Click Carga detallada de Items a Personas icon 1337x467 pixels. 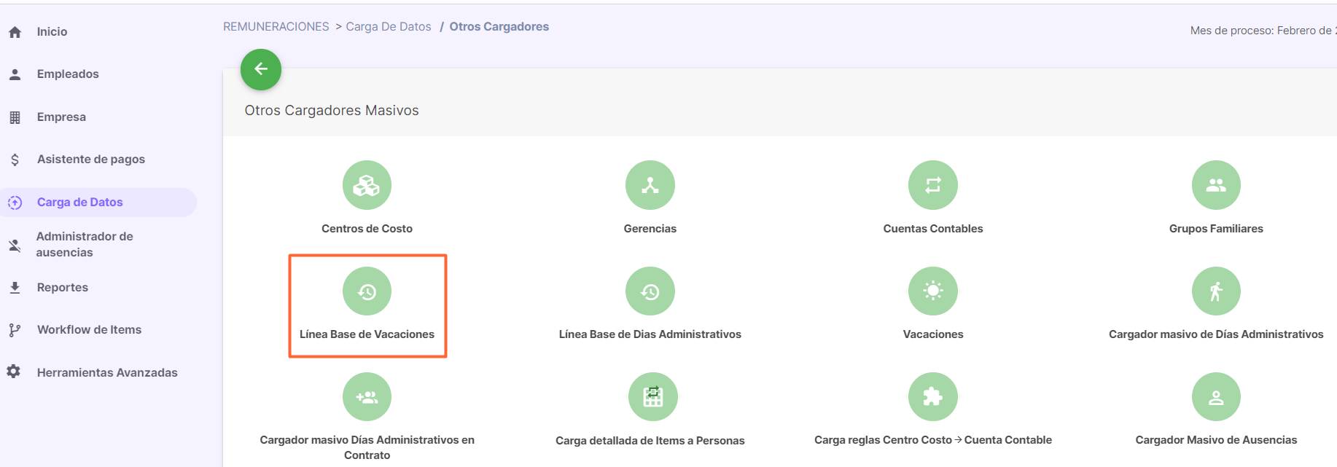tap(652, 397)
